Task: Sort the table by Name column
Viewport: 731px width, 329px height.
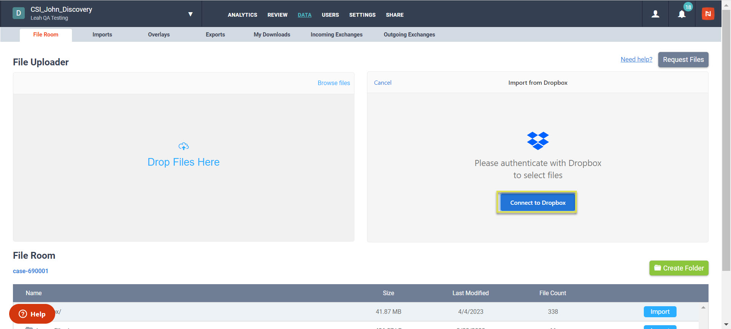Action: (34, 293)
